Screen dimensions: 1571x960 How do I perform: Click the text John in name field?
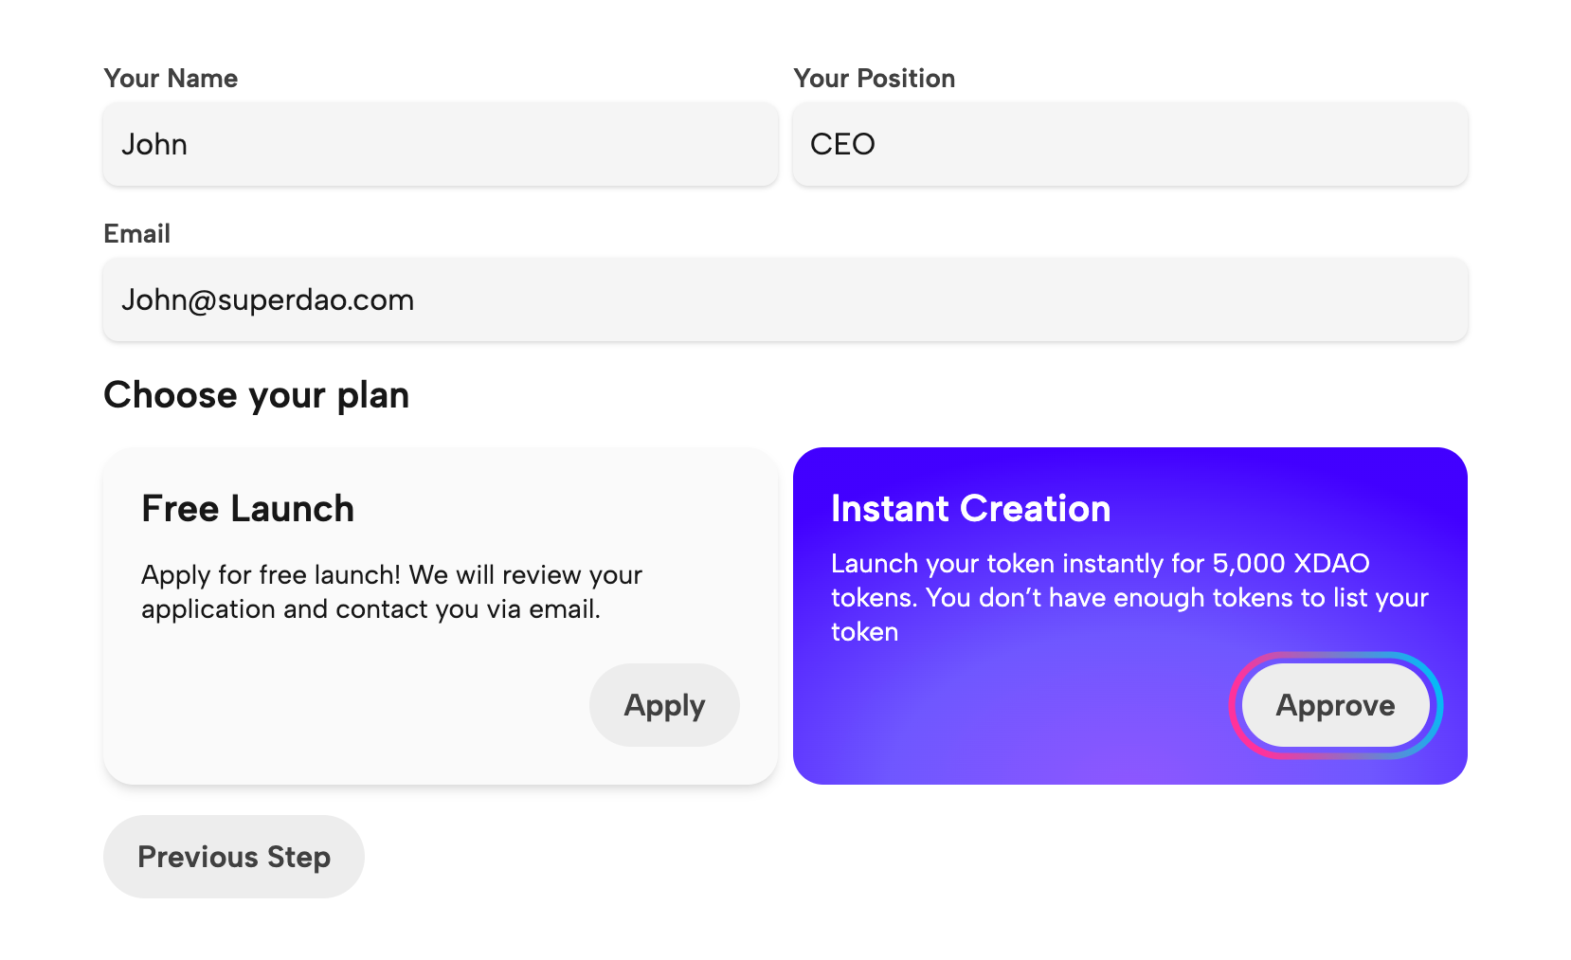tap(154, 144)
